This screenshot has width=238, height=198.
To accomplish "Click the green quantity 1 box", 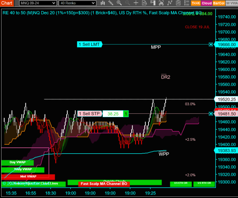I will (126, 114).
